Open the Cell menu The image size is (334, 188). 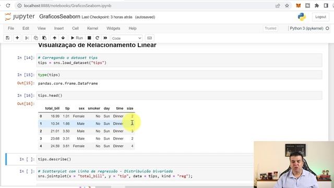point(75,28)
